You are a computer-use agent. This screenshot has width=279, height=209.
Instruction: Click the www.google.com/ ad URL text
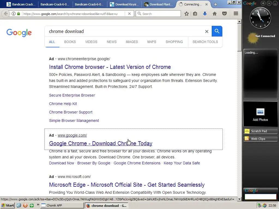click(72, 135)
